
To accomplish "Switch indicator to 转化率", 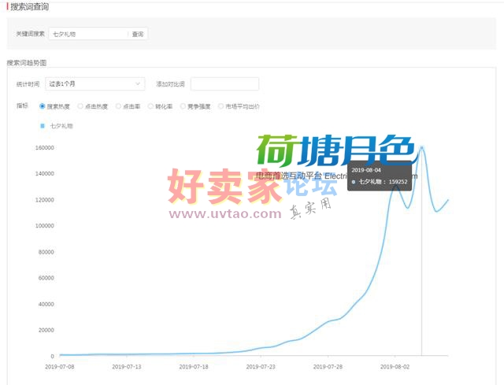I will pos(150,106).
